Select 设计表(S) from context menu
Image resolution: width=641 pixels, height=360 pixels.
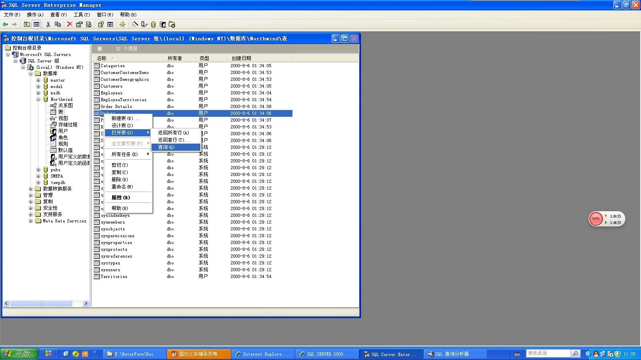coord(128,126)
